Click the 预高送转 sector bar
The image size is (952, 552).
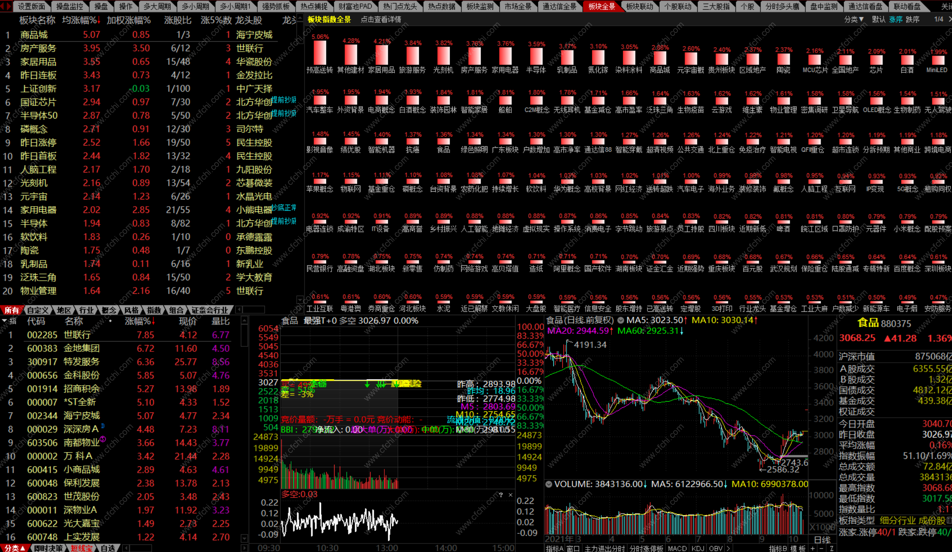point(320,53)
